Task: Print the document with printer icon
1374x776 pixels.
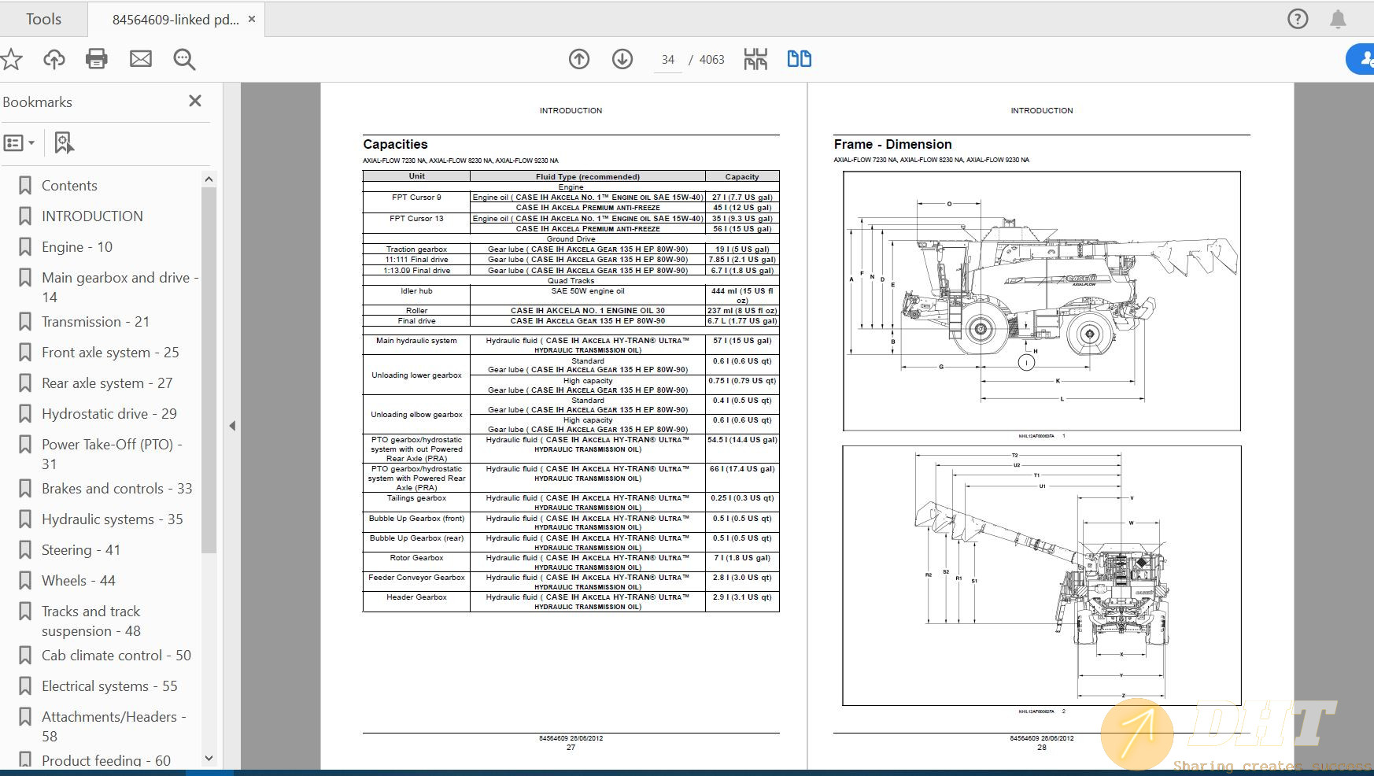Action: [x=97, y=59]
